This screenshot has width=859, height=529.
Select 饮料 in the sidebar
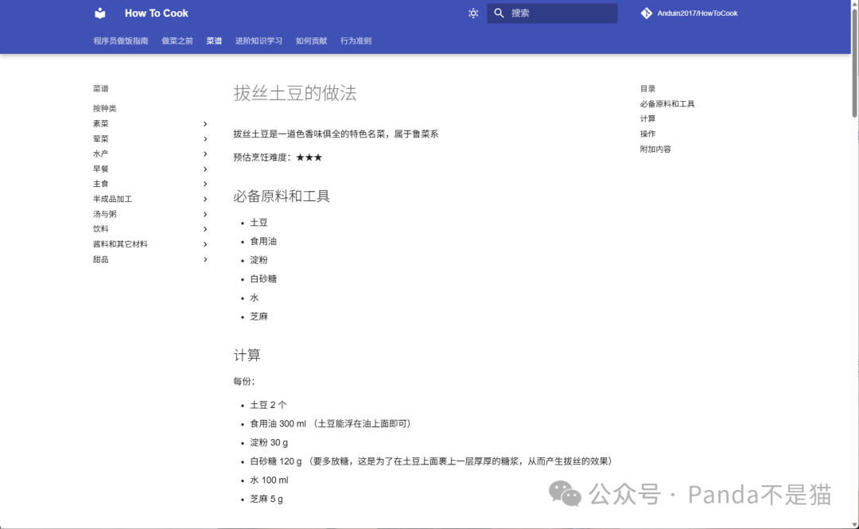[x=101, y=229]
